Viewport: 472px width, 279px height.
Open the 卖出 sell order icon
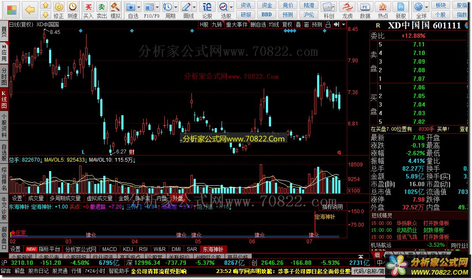tap(102, 10)
